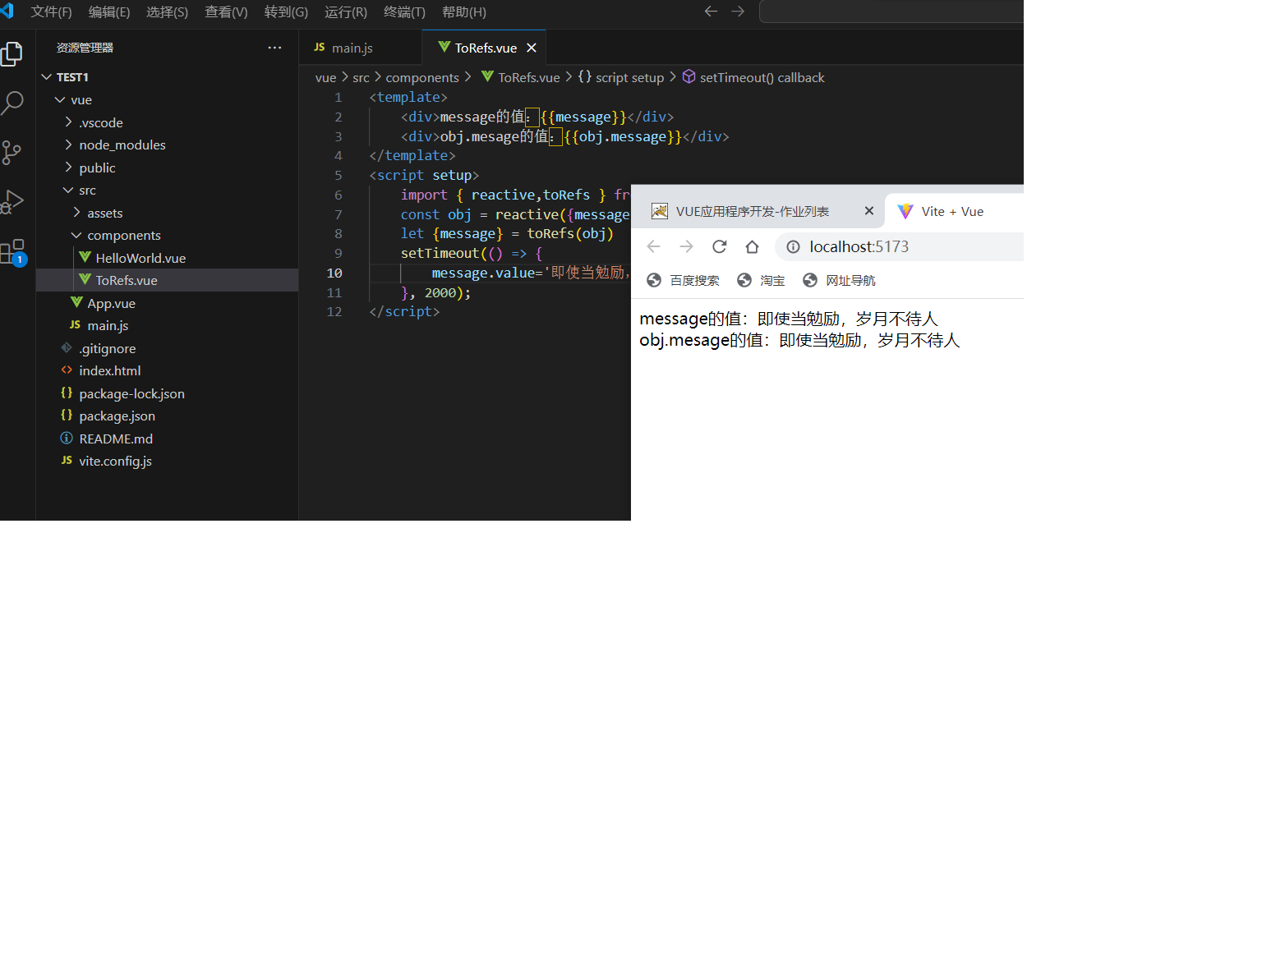Open the Run and Debug view icon
Viewport: 1262px width, 960px height.
click(x=12, y=201)
